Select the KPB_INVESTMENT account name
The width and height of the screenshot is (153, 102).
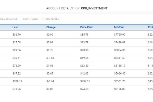[94, 8]
